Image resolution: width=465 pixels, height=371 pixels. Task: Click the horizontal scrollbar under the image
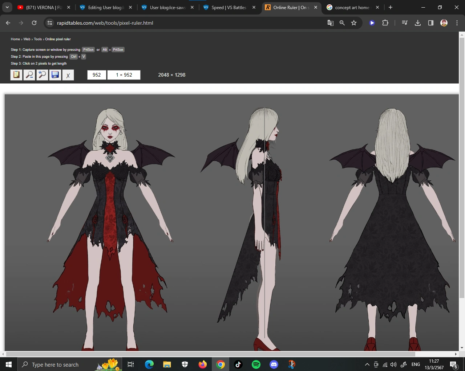211,354
